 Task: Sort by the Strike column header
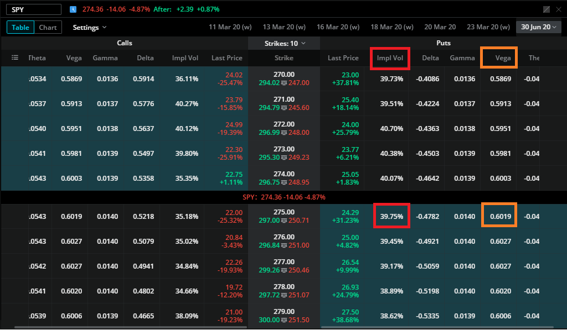[x=284, y=58]
